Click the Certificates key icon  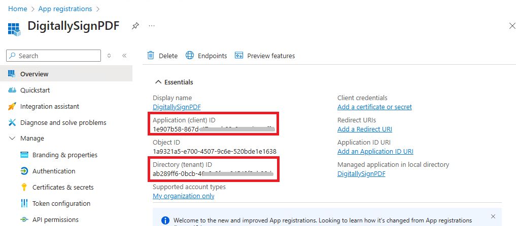click(x=24, y=187)
